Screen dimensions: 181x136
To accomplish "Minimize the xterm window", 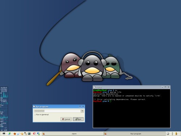I will pos(163,87).
